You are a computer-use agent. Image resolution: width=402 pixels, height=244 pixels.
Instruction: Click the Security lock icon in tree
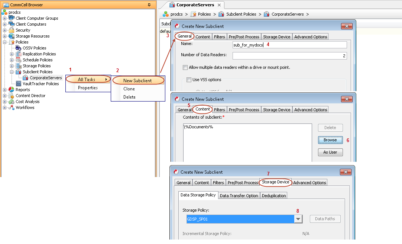12,30
